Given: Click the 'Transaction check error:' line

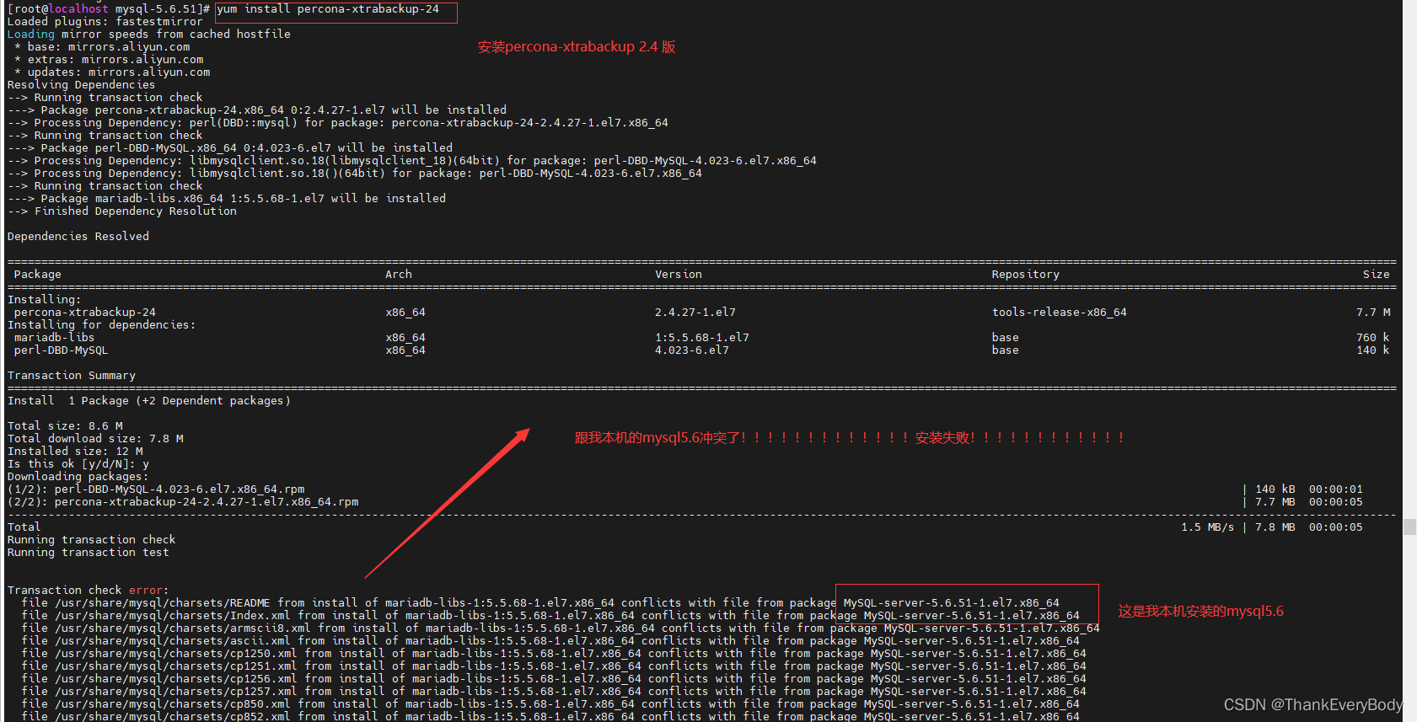Looking at the screenshot, I should 89,591.
